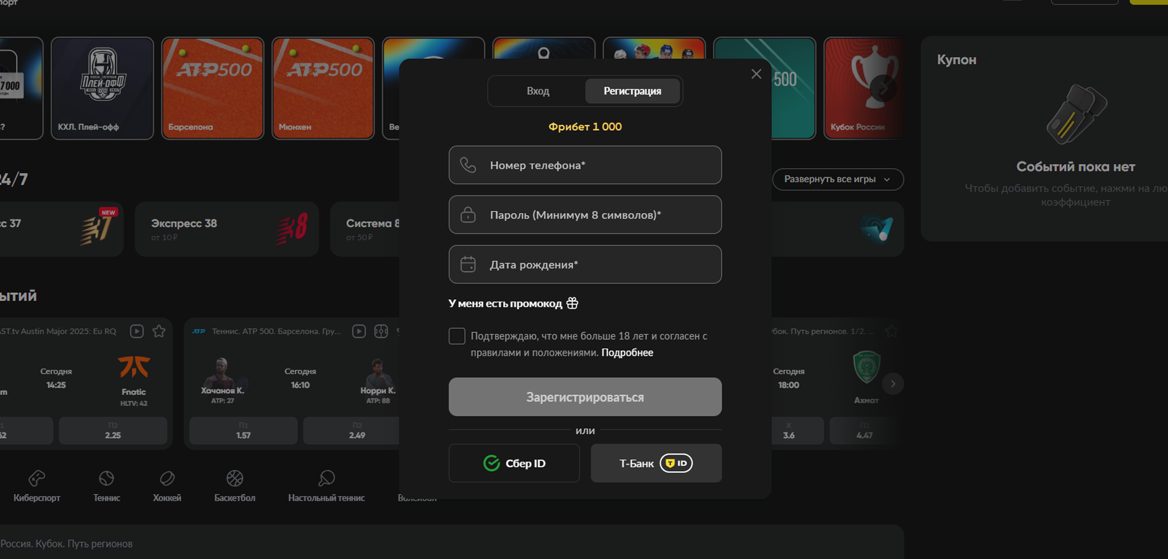Open the Подробнее rules link

(627, 353)
